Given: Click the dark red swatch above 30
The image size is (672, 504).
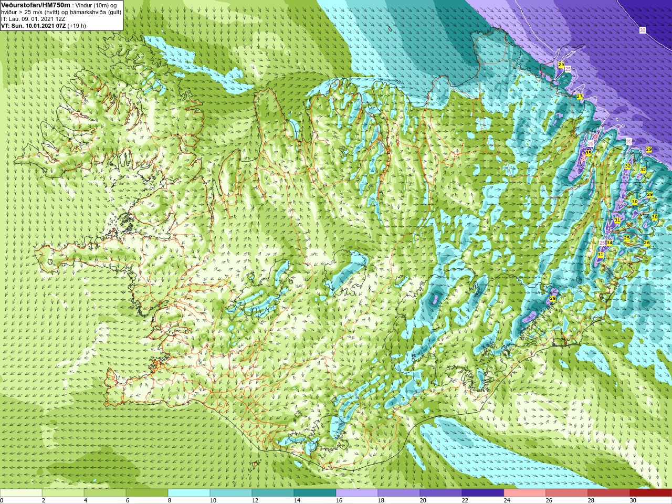Looking at the screenshot, I should (651, 493).
